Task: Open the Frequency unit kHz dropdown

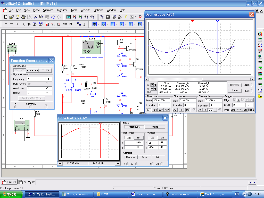Action: [48, 79]
